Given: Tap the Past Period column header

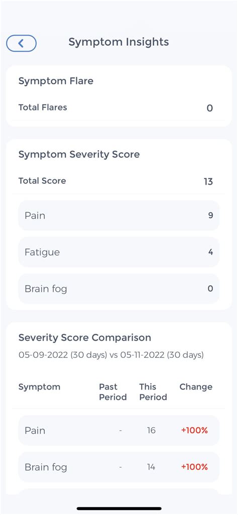Looking at the screenshot, I should 113,392.
